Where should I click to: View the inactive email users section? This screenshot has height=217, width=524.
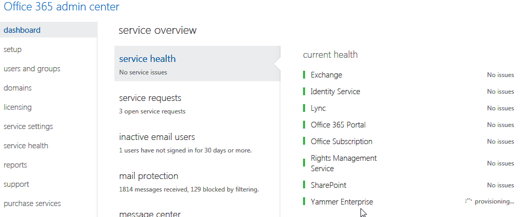pos(157,137)
